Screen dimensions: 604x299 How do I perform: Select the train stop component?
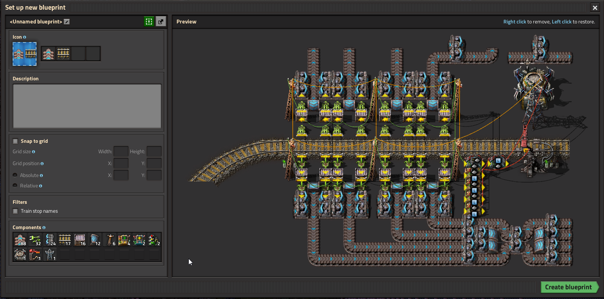pos(35,255)
